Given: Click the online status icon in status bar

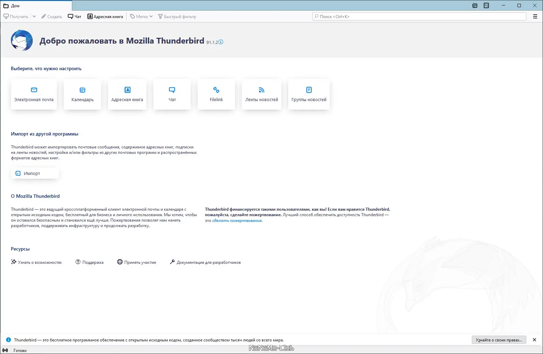Looking at the screenshot, I should pos(5,350).
